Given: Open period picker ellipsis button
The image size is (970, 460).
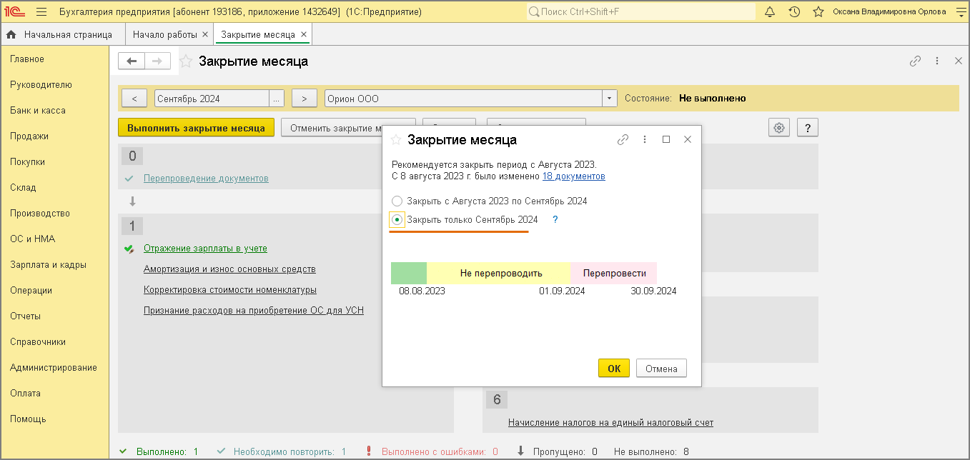Looking at the screenshot, I should [x=277, y=99].
